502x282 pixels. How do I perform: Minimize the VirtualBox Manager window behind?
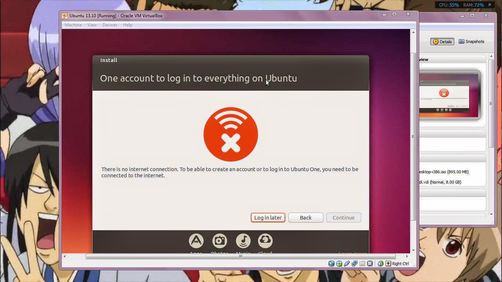(462, 15)
